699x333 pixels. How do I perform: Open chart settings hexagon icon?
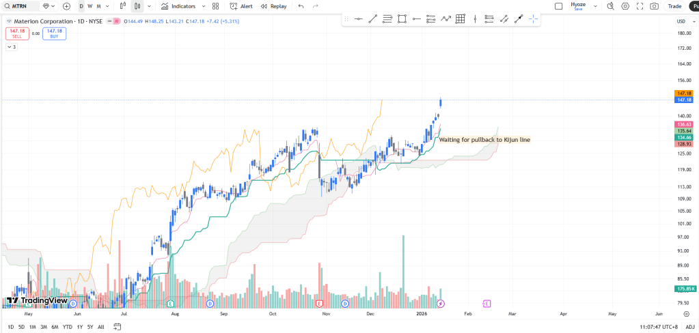(625, 6)
